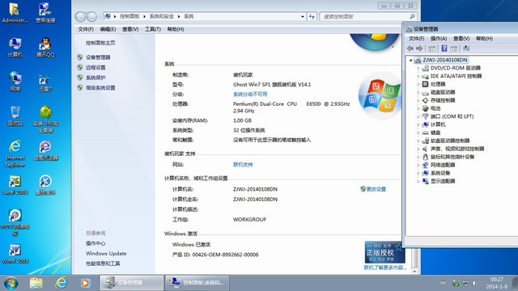Select the 网络 desktop icon
The width and height of the screenshot is (518, 291).
[15, 81]
